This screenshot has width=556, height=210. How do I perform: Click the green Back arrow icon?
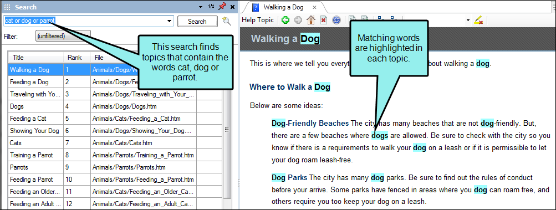[x=285, y=20]
